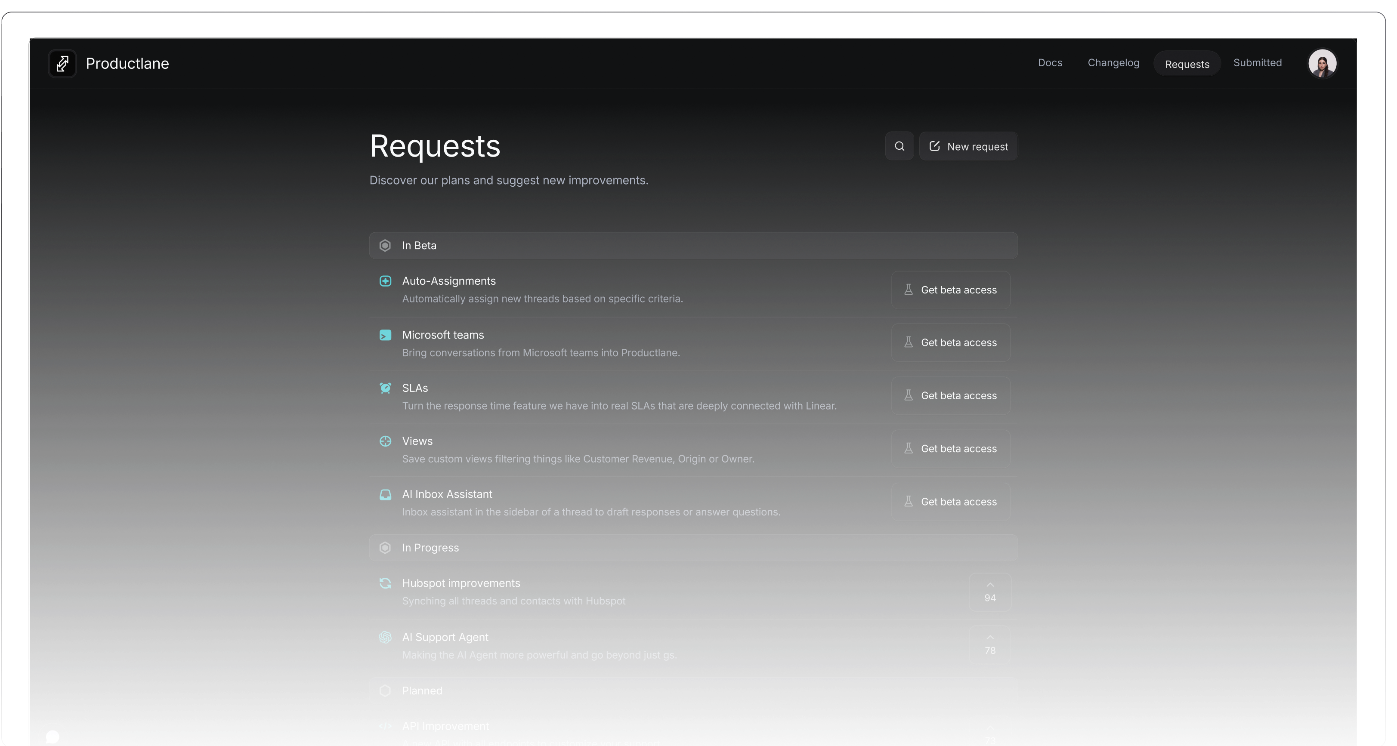This screenshot has height=746, width=1397.
Task: Click the user avatar in header
Action: tap(1322, 63)
